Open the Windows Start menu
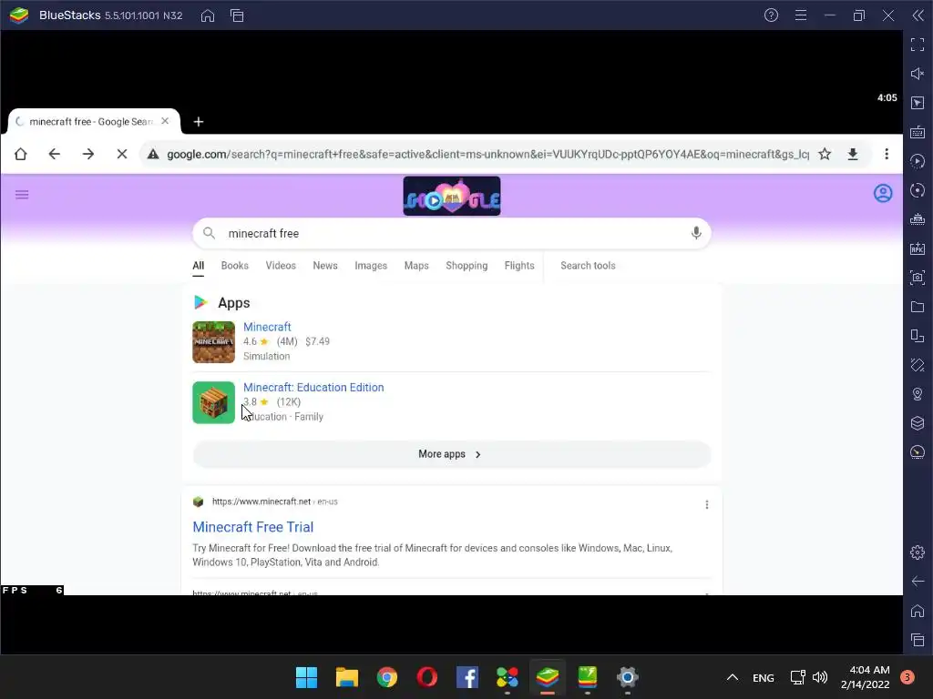This screenshot has height=699, width=933. click(306, 677)
